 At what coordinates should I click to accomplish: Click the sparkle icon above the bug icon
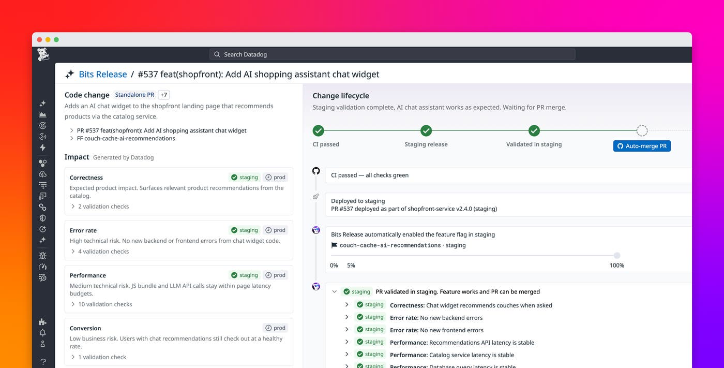tap(43, 240)
